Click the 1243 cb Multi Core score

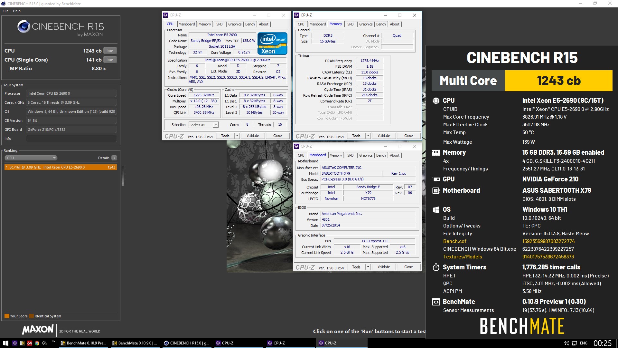tap(559, 81)
